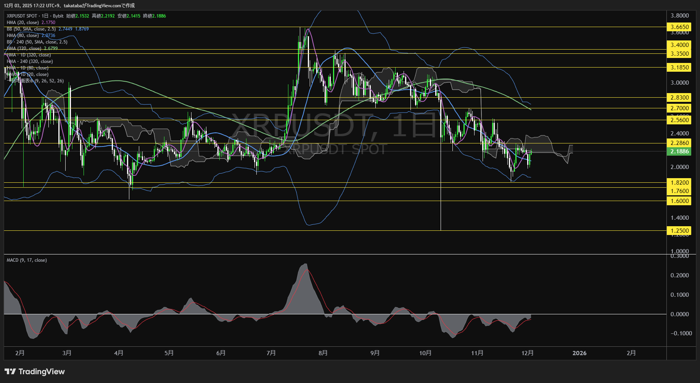The image size is (700, 383).
Task: Click the yellow 3.6650 price level label
Action: (x=679, y=27)
